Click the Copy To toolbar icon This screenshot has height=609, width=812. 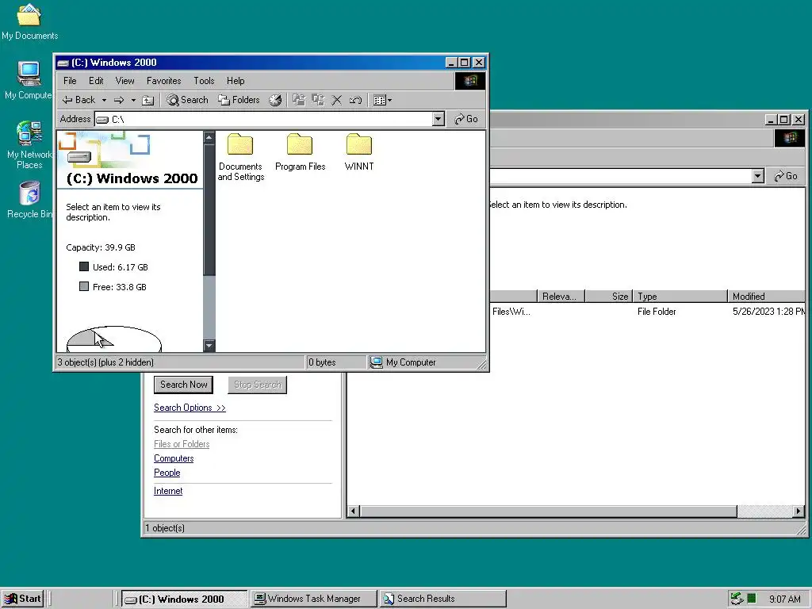318,100
